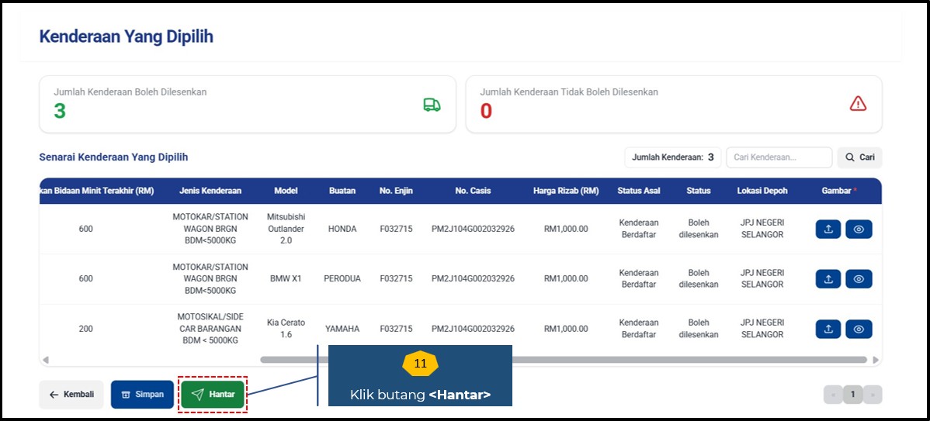The image size is (930, 421).
Task: Click the green truck icon
Action: 432,105
